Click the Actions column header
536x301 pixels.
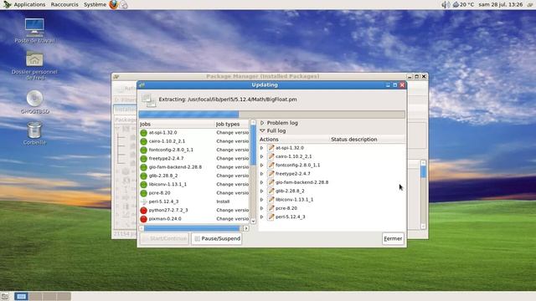pyautogui.click(x=294, y=140)
